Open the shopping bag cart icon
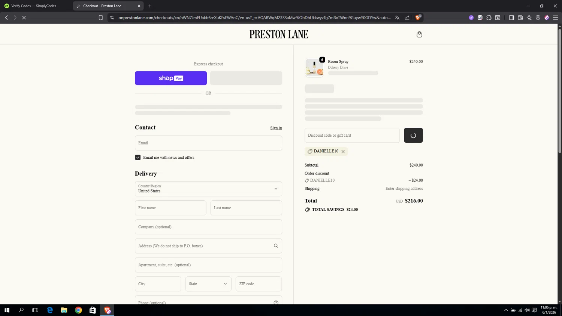 419,34
